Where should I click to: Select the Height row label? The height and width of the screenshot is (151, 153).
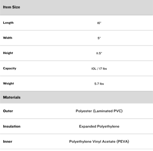(x=8, y=53)
